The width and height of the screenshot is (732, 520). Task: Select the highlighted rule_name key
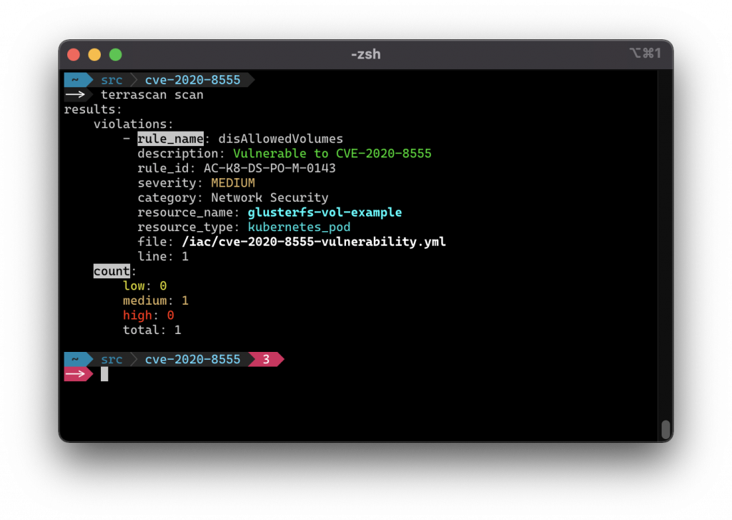(170, 139)
